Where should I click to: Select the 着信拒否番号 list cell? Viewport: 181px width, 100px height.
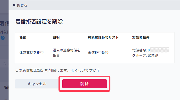tap(98, 52)
